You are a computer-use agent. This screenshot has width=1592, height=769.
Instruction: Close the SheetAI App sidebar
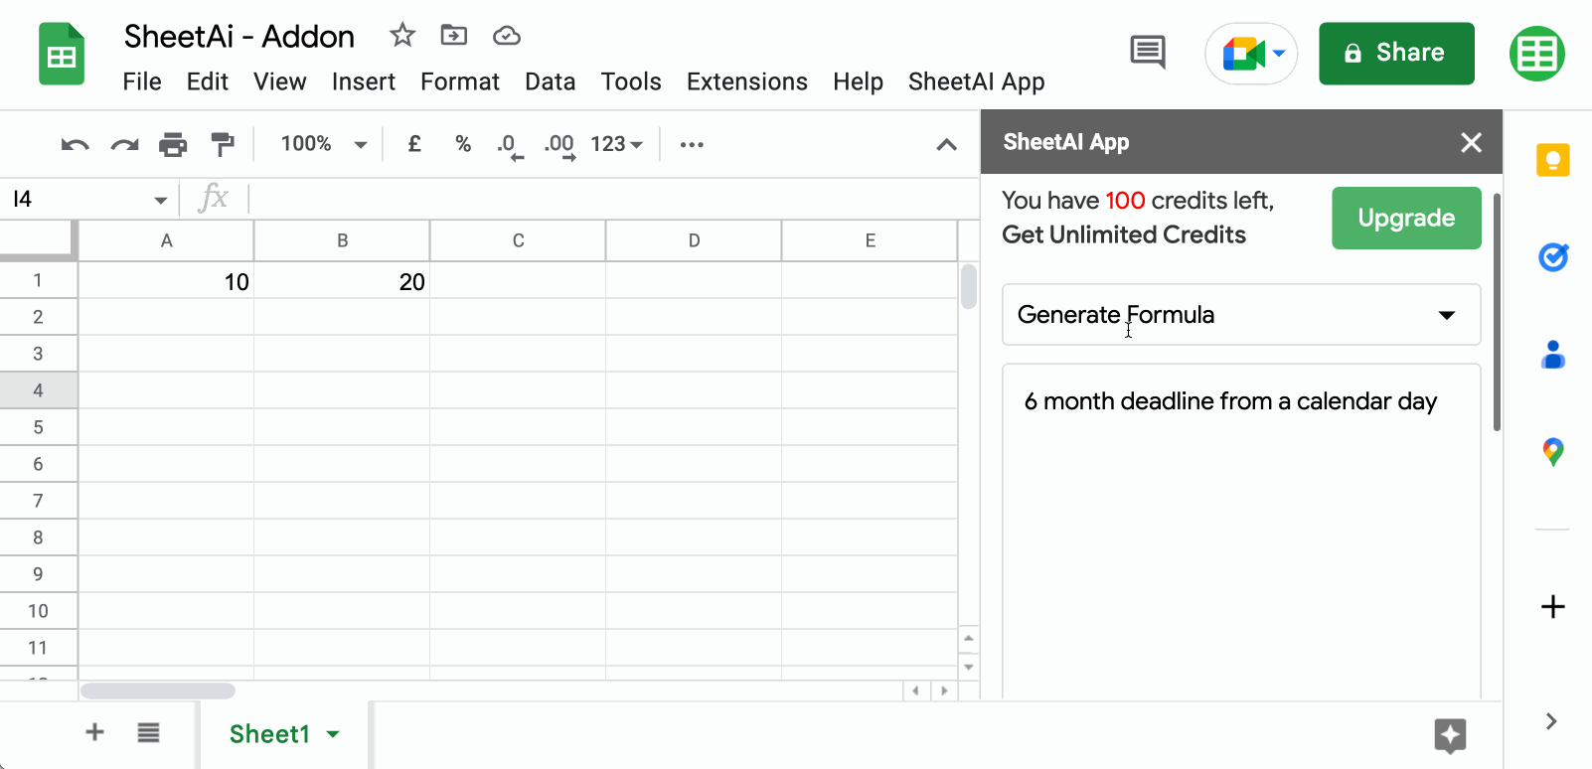pos(1472,142)
